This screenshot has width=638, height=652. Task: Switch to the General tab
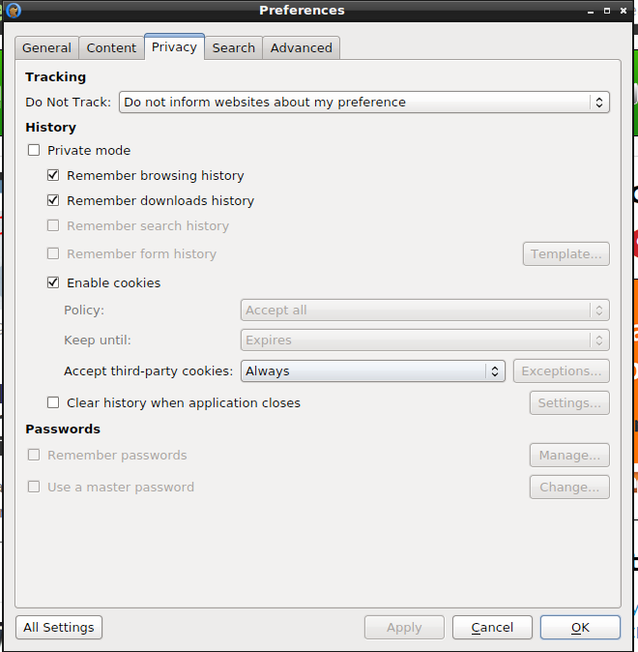[46, 47]
